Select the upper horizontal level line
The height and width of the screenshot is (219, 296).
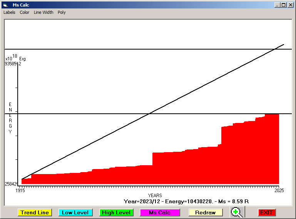coord(115,49)
